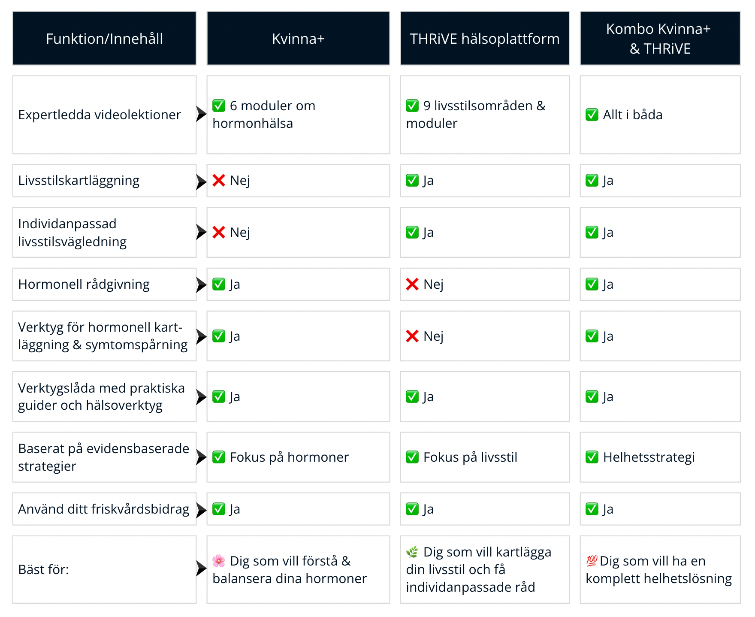This screenshot has height=617, width=755.
Task: Click the green checkmark beside Allt i båda
Action: click(x=592, y=115)
